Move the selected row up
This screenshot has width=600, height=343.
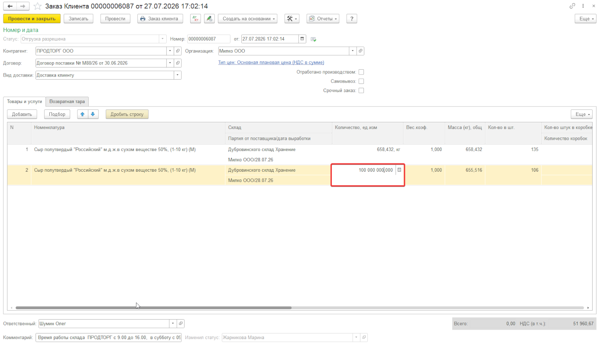pos(82,114)
